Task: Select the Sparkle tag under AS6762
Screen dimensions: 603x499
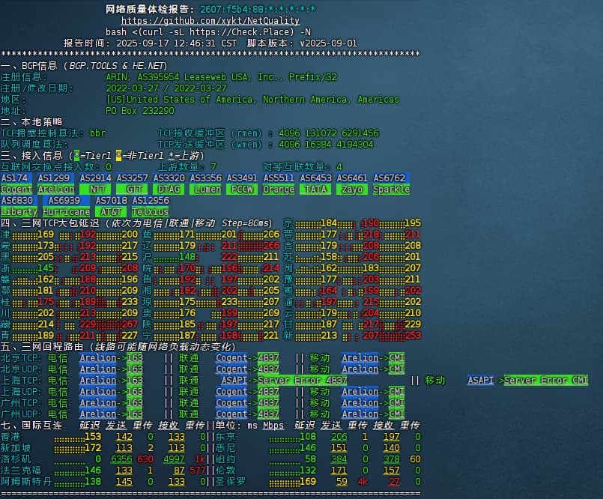Action: click(x=391, y=190)
